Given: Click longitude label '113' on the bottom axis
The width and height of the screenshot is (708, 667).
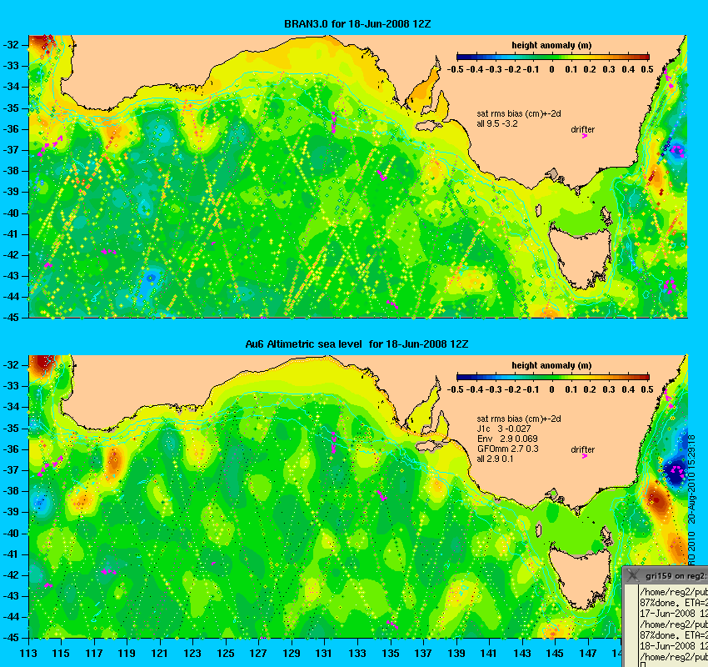Looking at the screenshot, I should (x=28, y=654).
